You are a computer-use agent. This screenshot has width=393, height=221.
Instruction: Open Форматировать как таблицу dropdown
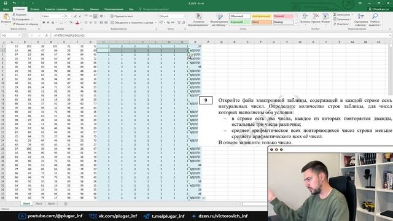(219, 20)
